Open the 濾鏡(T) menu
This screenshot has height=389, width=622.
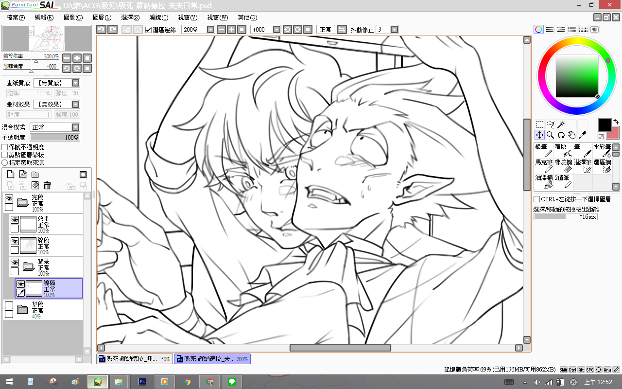[159, 18]
